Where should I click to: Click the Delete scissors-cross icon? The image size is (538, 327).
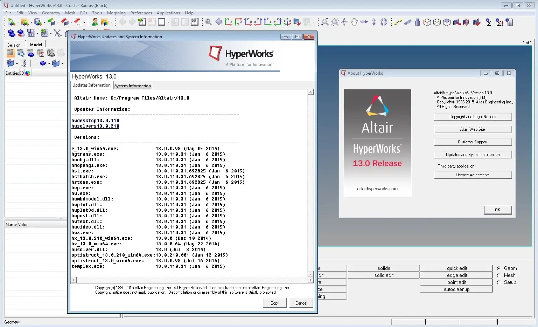pyautogui.click(x=58, y=33)
